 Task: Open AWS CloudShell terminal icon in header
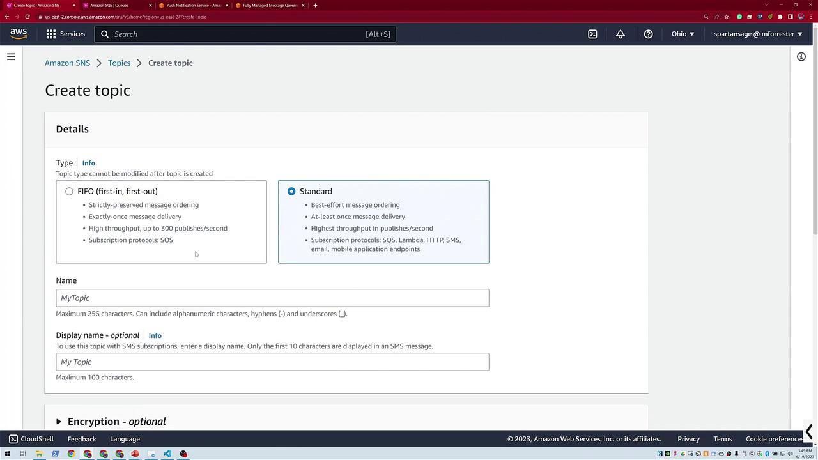[592, 34]
